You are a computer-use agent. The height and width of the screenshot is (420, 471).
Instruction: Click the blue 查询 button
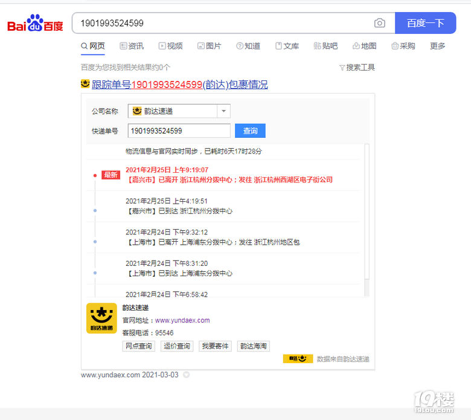click(x=250, y=131)
